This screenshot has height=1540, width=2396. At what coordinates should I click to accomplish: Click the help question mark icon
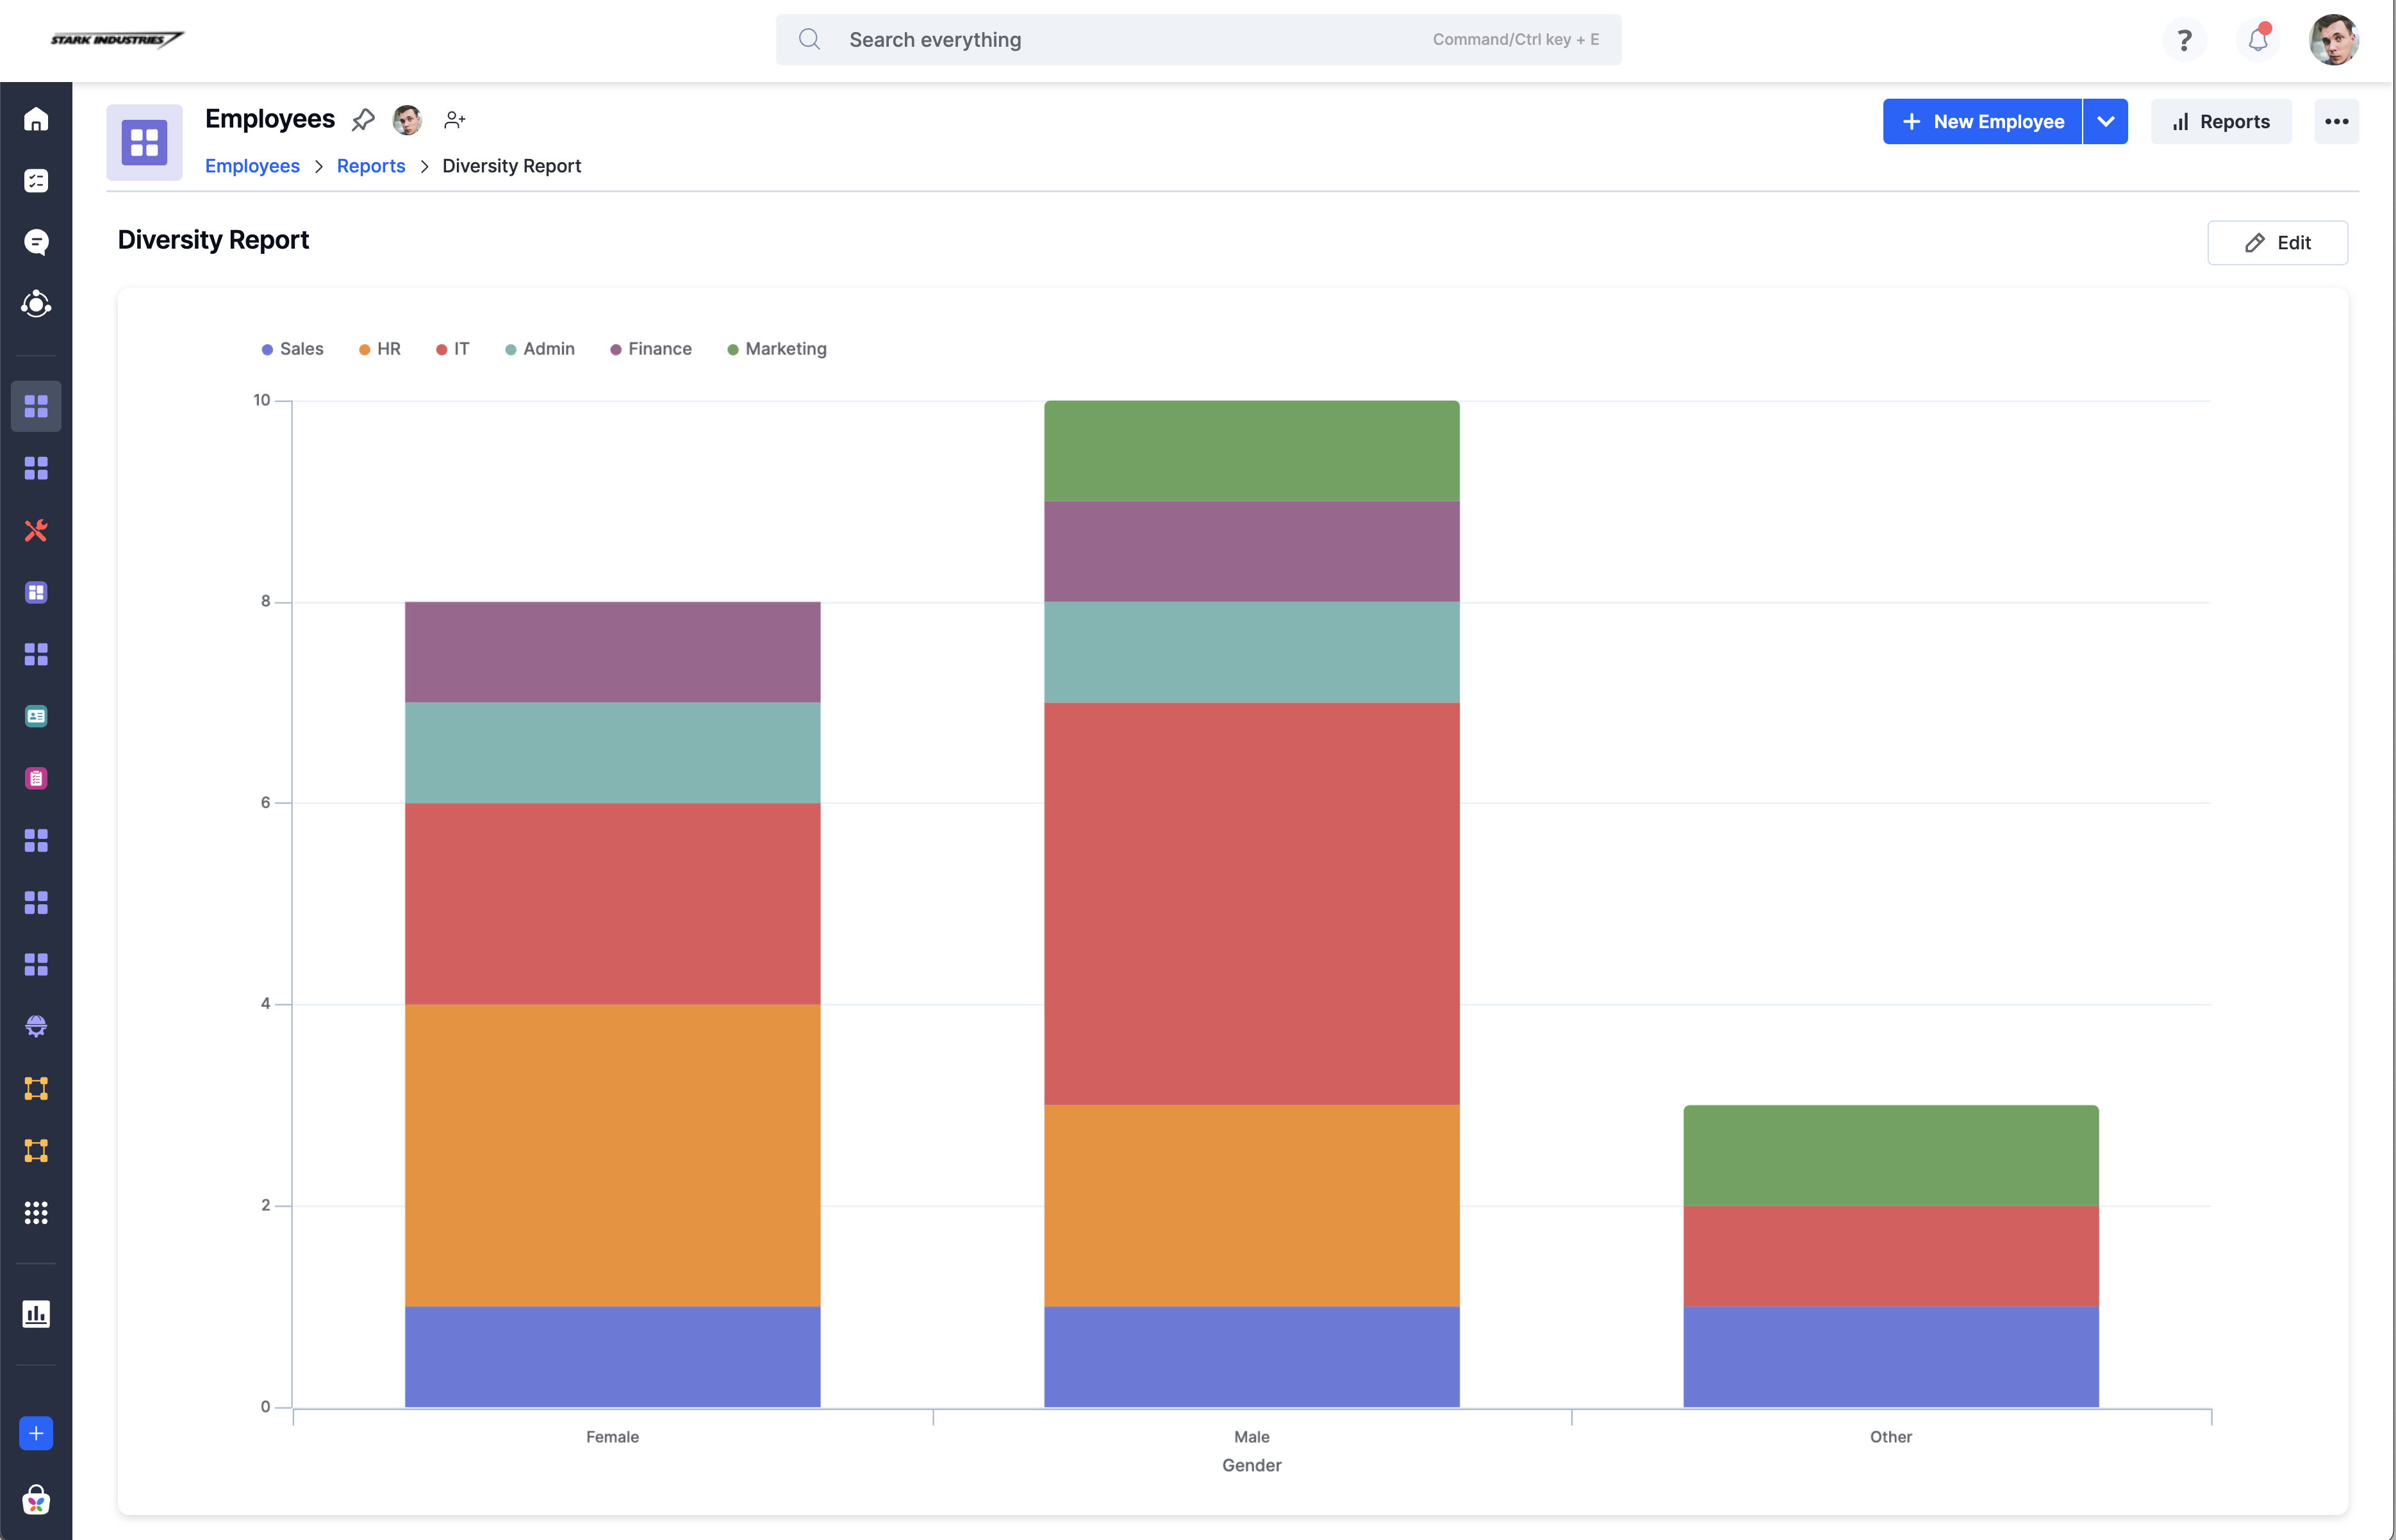pyautogui.click(x=2185, y=38)
